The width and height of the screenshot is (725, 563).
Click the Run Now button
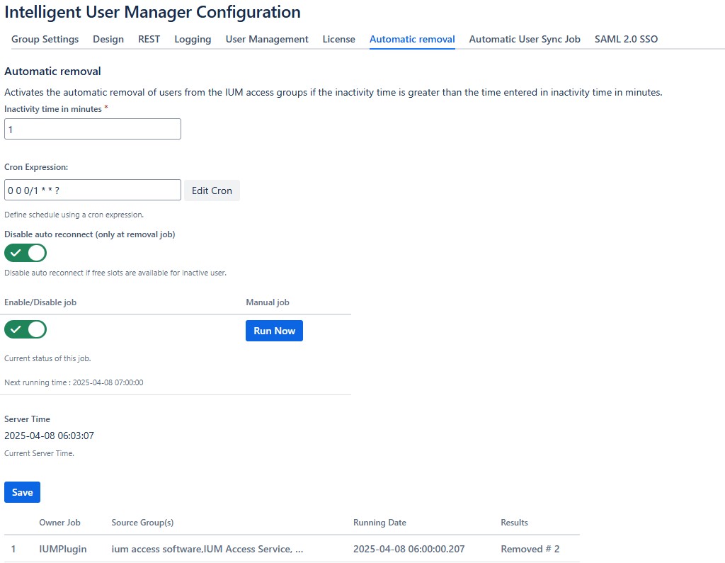click(x=274, y=331)
